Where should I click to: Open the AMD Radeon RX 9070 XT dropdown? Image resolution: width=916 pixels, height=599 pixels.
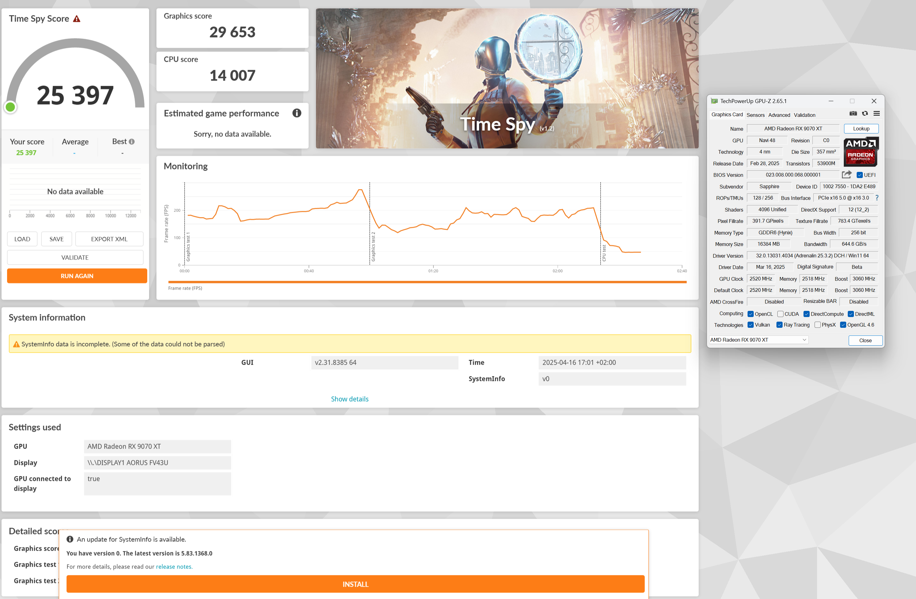point(759,340)
